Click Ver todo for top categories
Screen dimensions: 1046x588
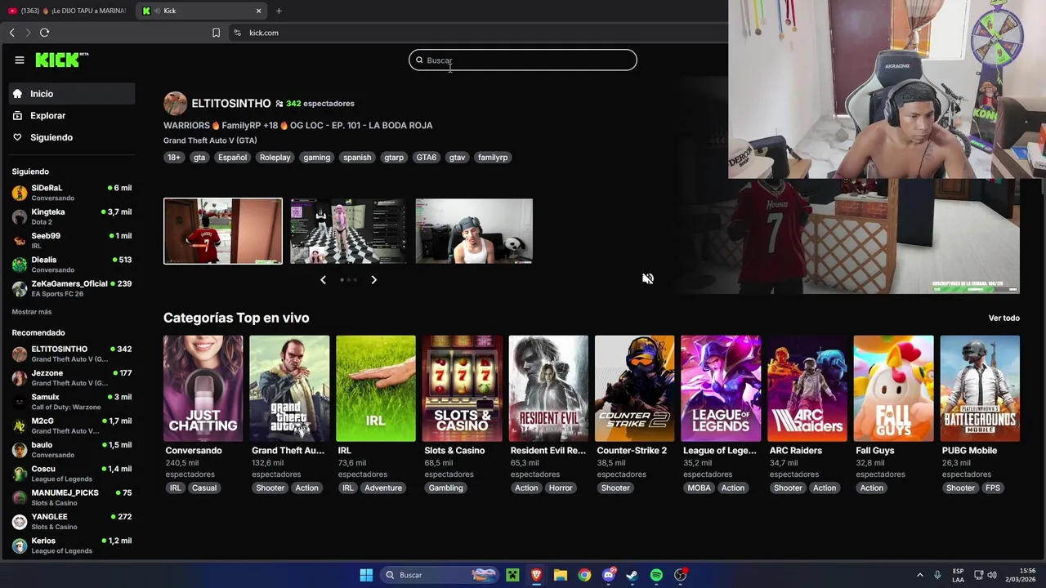(x=1004, y=318)
